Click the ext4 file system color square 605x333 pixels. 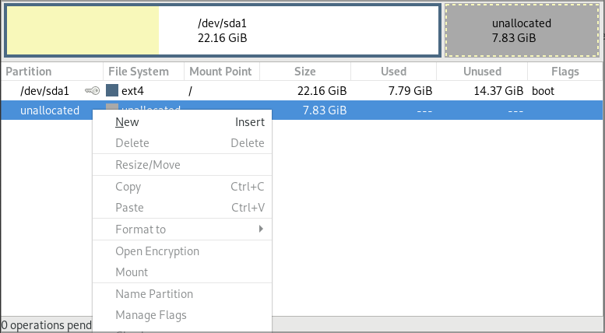pos(112,90)
